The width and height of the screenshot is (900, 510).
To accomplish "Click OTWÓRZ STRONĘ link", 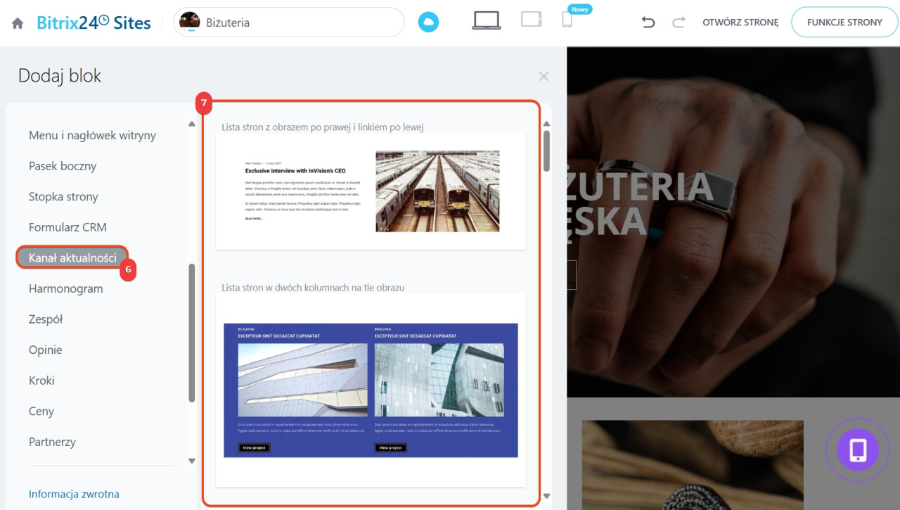I will pyautogui.click(x=740, y=23).
